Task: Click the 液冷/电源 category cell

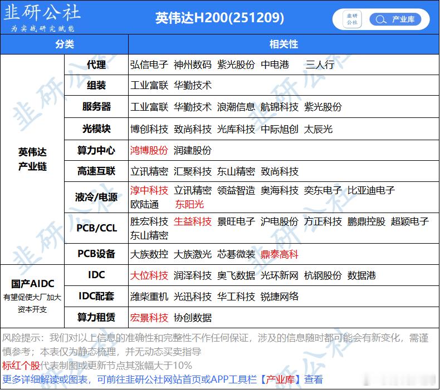Action: point(96,197)
